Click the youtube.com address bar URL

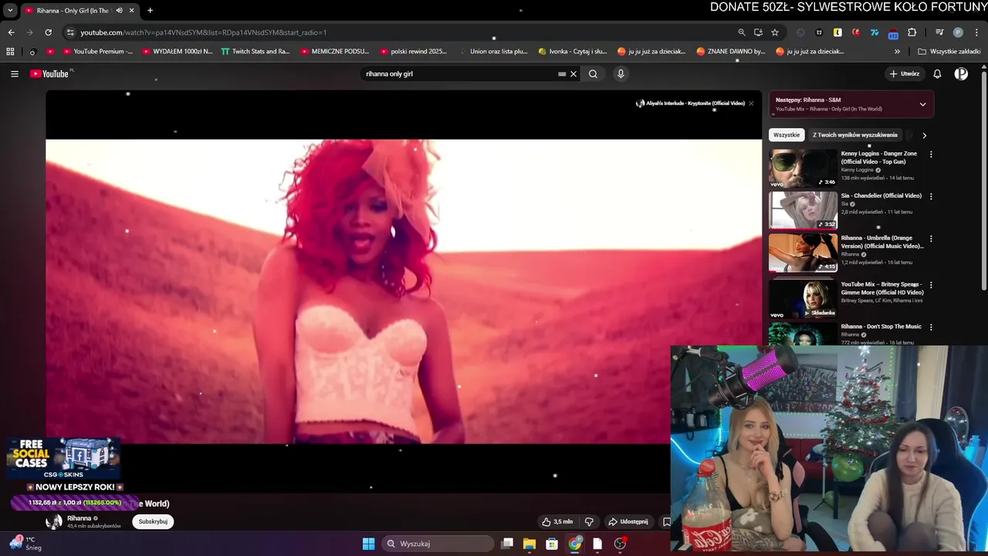coord(203,32)
